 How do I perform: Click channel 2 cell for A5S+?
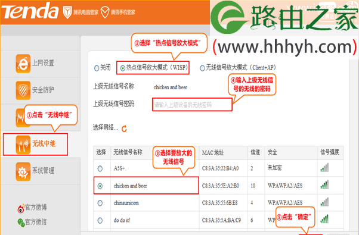pyautogui.click(x=252, y=168)
